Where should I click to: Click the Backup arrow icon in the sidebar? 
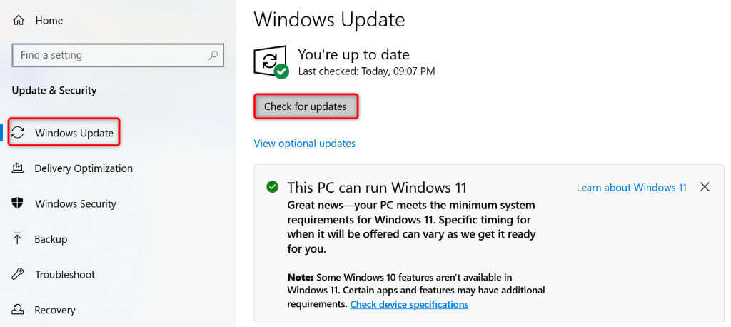pos(19,239)
